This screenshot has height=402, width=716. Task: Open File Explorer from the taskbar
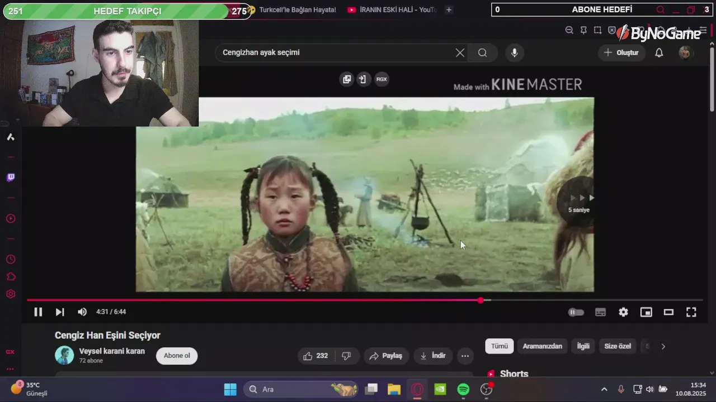[394, 389]
